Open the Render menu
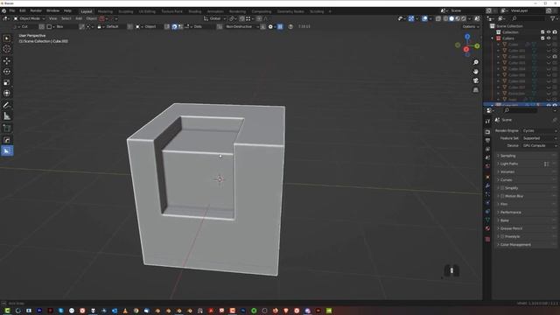This screenshot has height=315, width=560. point(36,11)
